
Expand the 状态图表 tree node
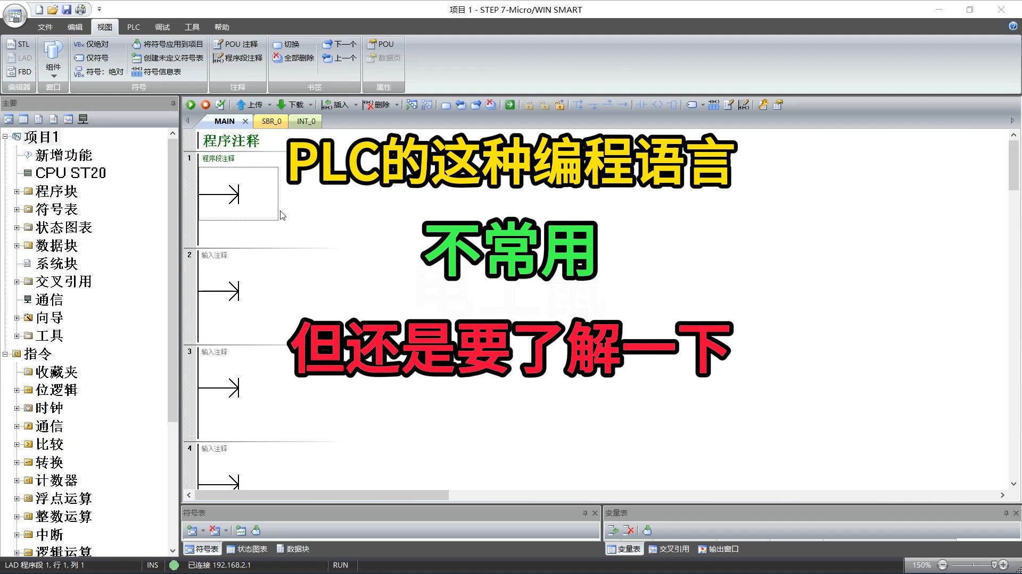(x=17, y=227)
